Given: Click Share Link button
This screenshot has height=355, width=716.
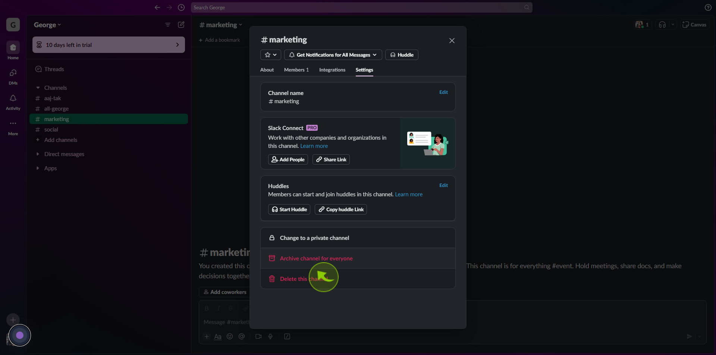Looking at the screenshot, I should click(x=331, y=159).
